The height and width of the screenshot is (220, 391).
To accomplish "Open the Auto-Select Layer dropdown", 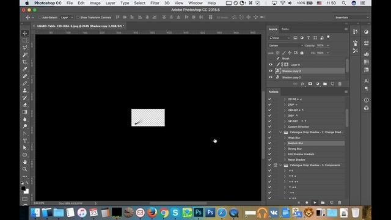I will (x=67, y=18).
